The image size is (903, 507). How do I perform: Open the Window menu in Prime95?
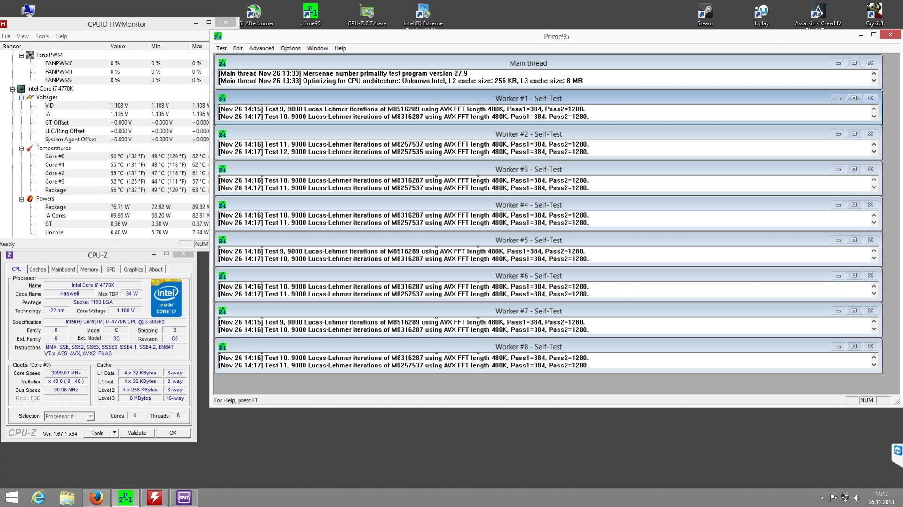[317, 48]
